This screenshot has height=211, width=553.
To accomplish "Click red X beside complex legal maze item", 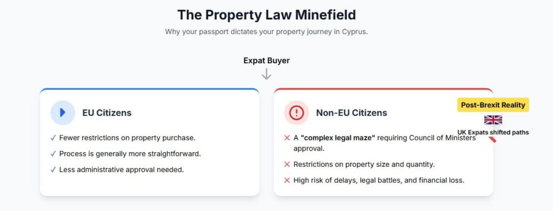I will (287, 138).
